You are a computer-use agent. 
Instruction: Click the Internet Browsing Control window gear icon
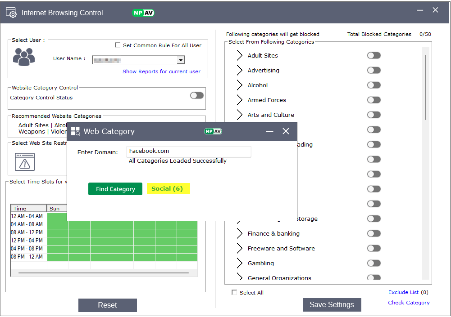click(11, 13)
